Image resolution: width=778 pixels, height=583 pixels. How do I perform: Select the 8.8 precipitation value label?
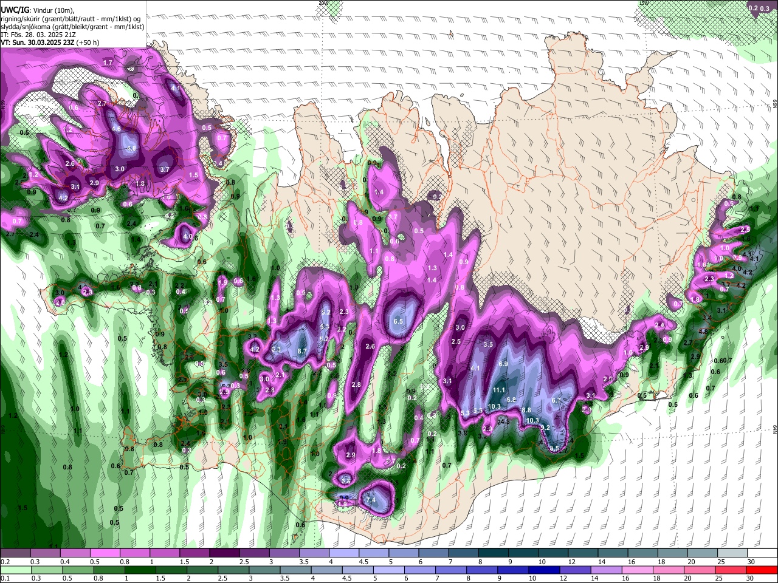(526, 410)
